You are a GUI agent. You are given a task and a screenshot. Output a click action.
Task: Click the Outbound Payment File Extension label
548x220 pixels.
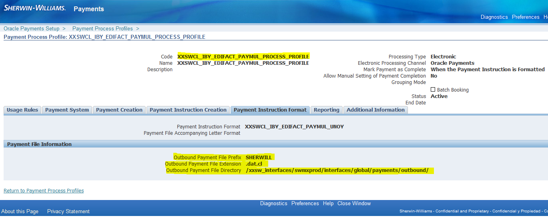tap(203, 164)
